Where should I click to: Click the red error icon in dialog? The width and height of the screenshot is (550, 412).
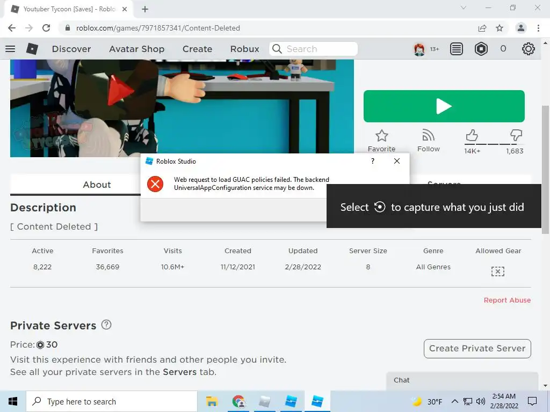point(155,184)
